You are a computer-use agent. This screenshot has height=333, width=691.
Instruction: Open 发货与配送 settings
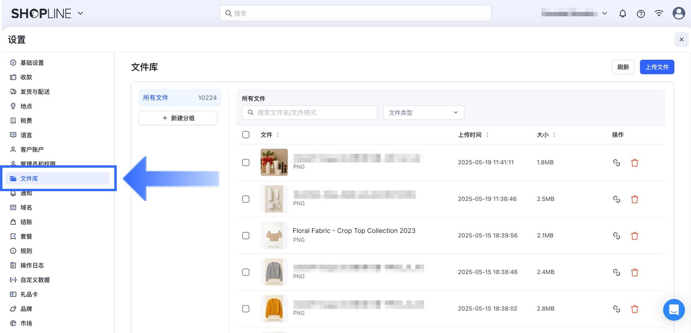pos(35,92)
